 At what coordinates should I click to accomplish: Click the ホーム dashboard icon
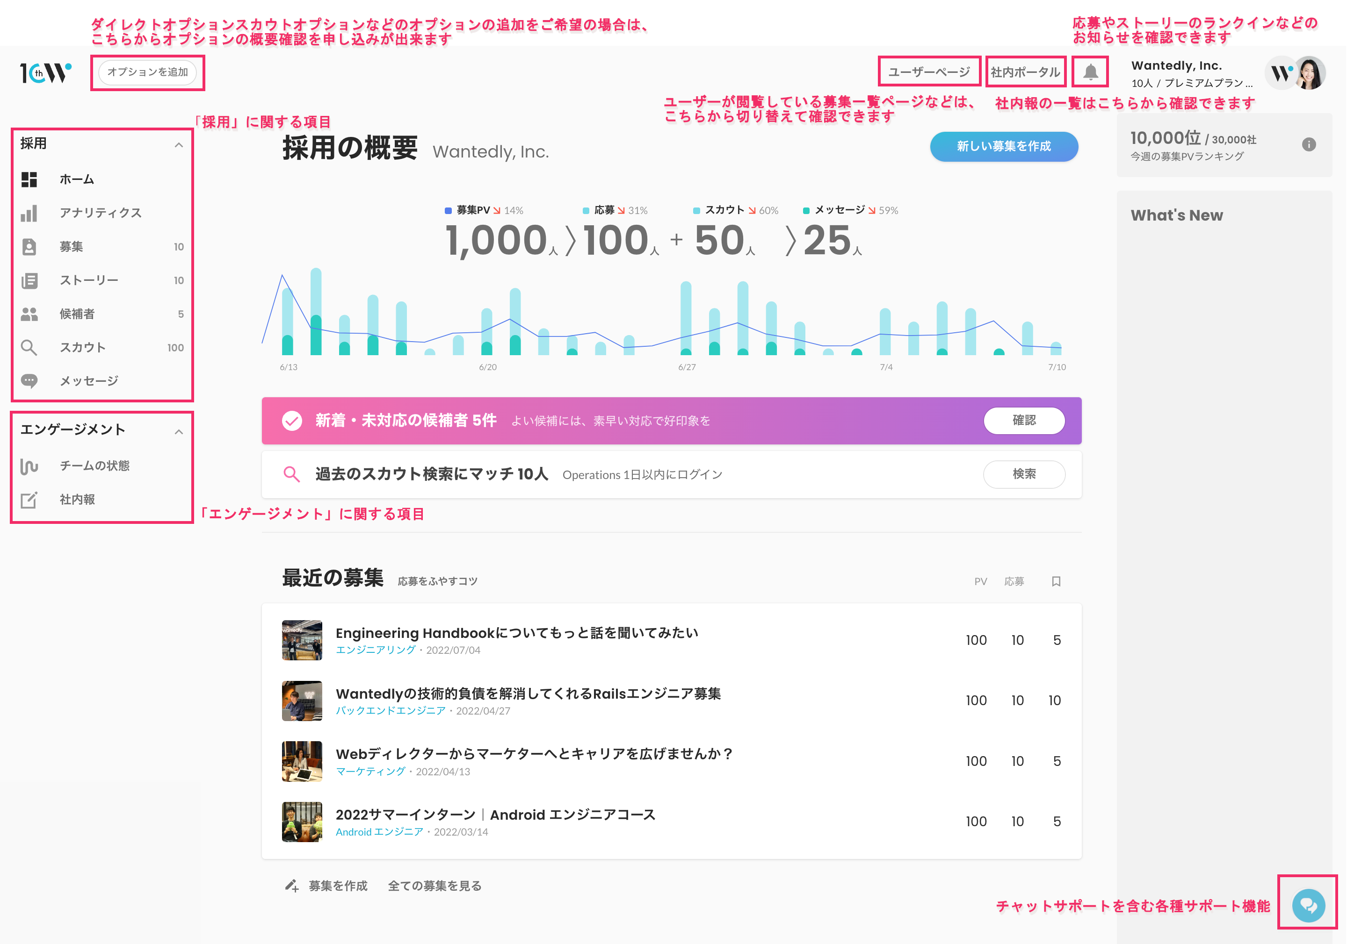[x=29, y=179]
